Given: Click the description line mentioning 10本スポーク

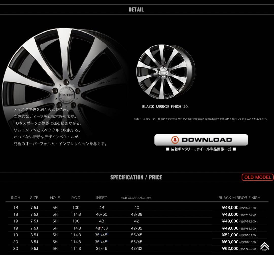Looking at the screenshot, I should click(47, 123).
